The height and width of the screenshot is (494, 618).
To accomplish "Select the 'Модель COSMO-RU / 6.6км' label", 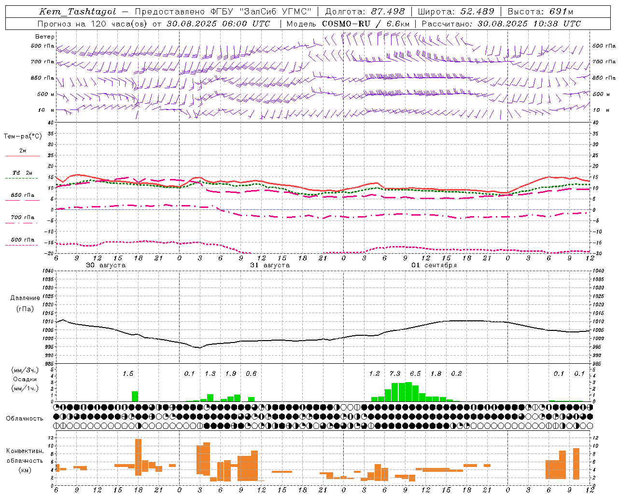I will coord(348,24).
